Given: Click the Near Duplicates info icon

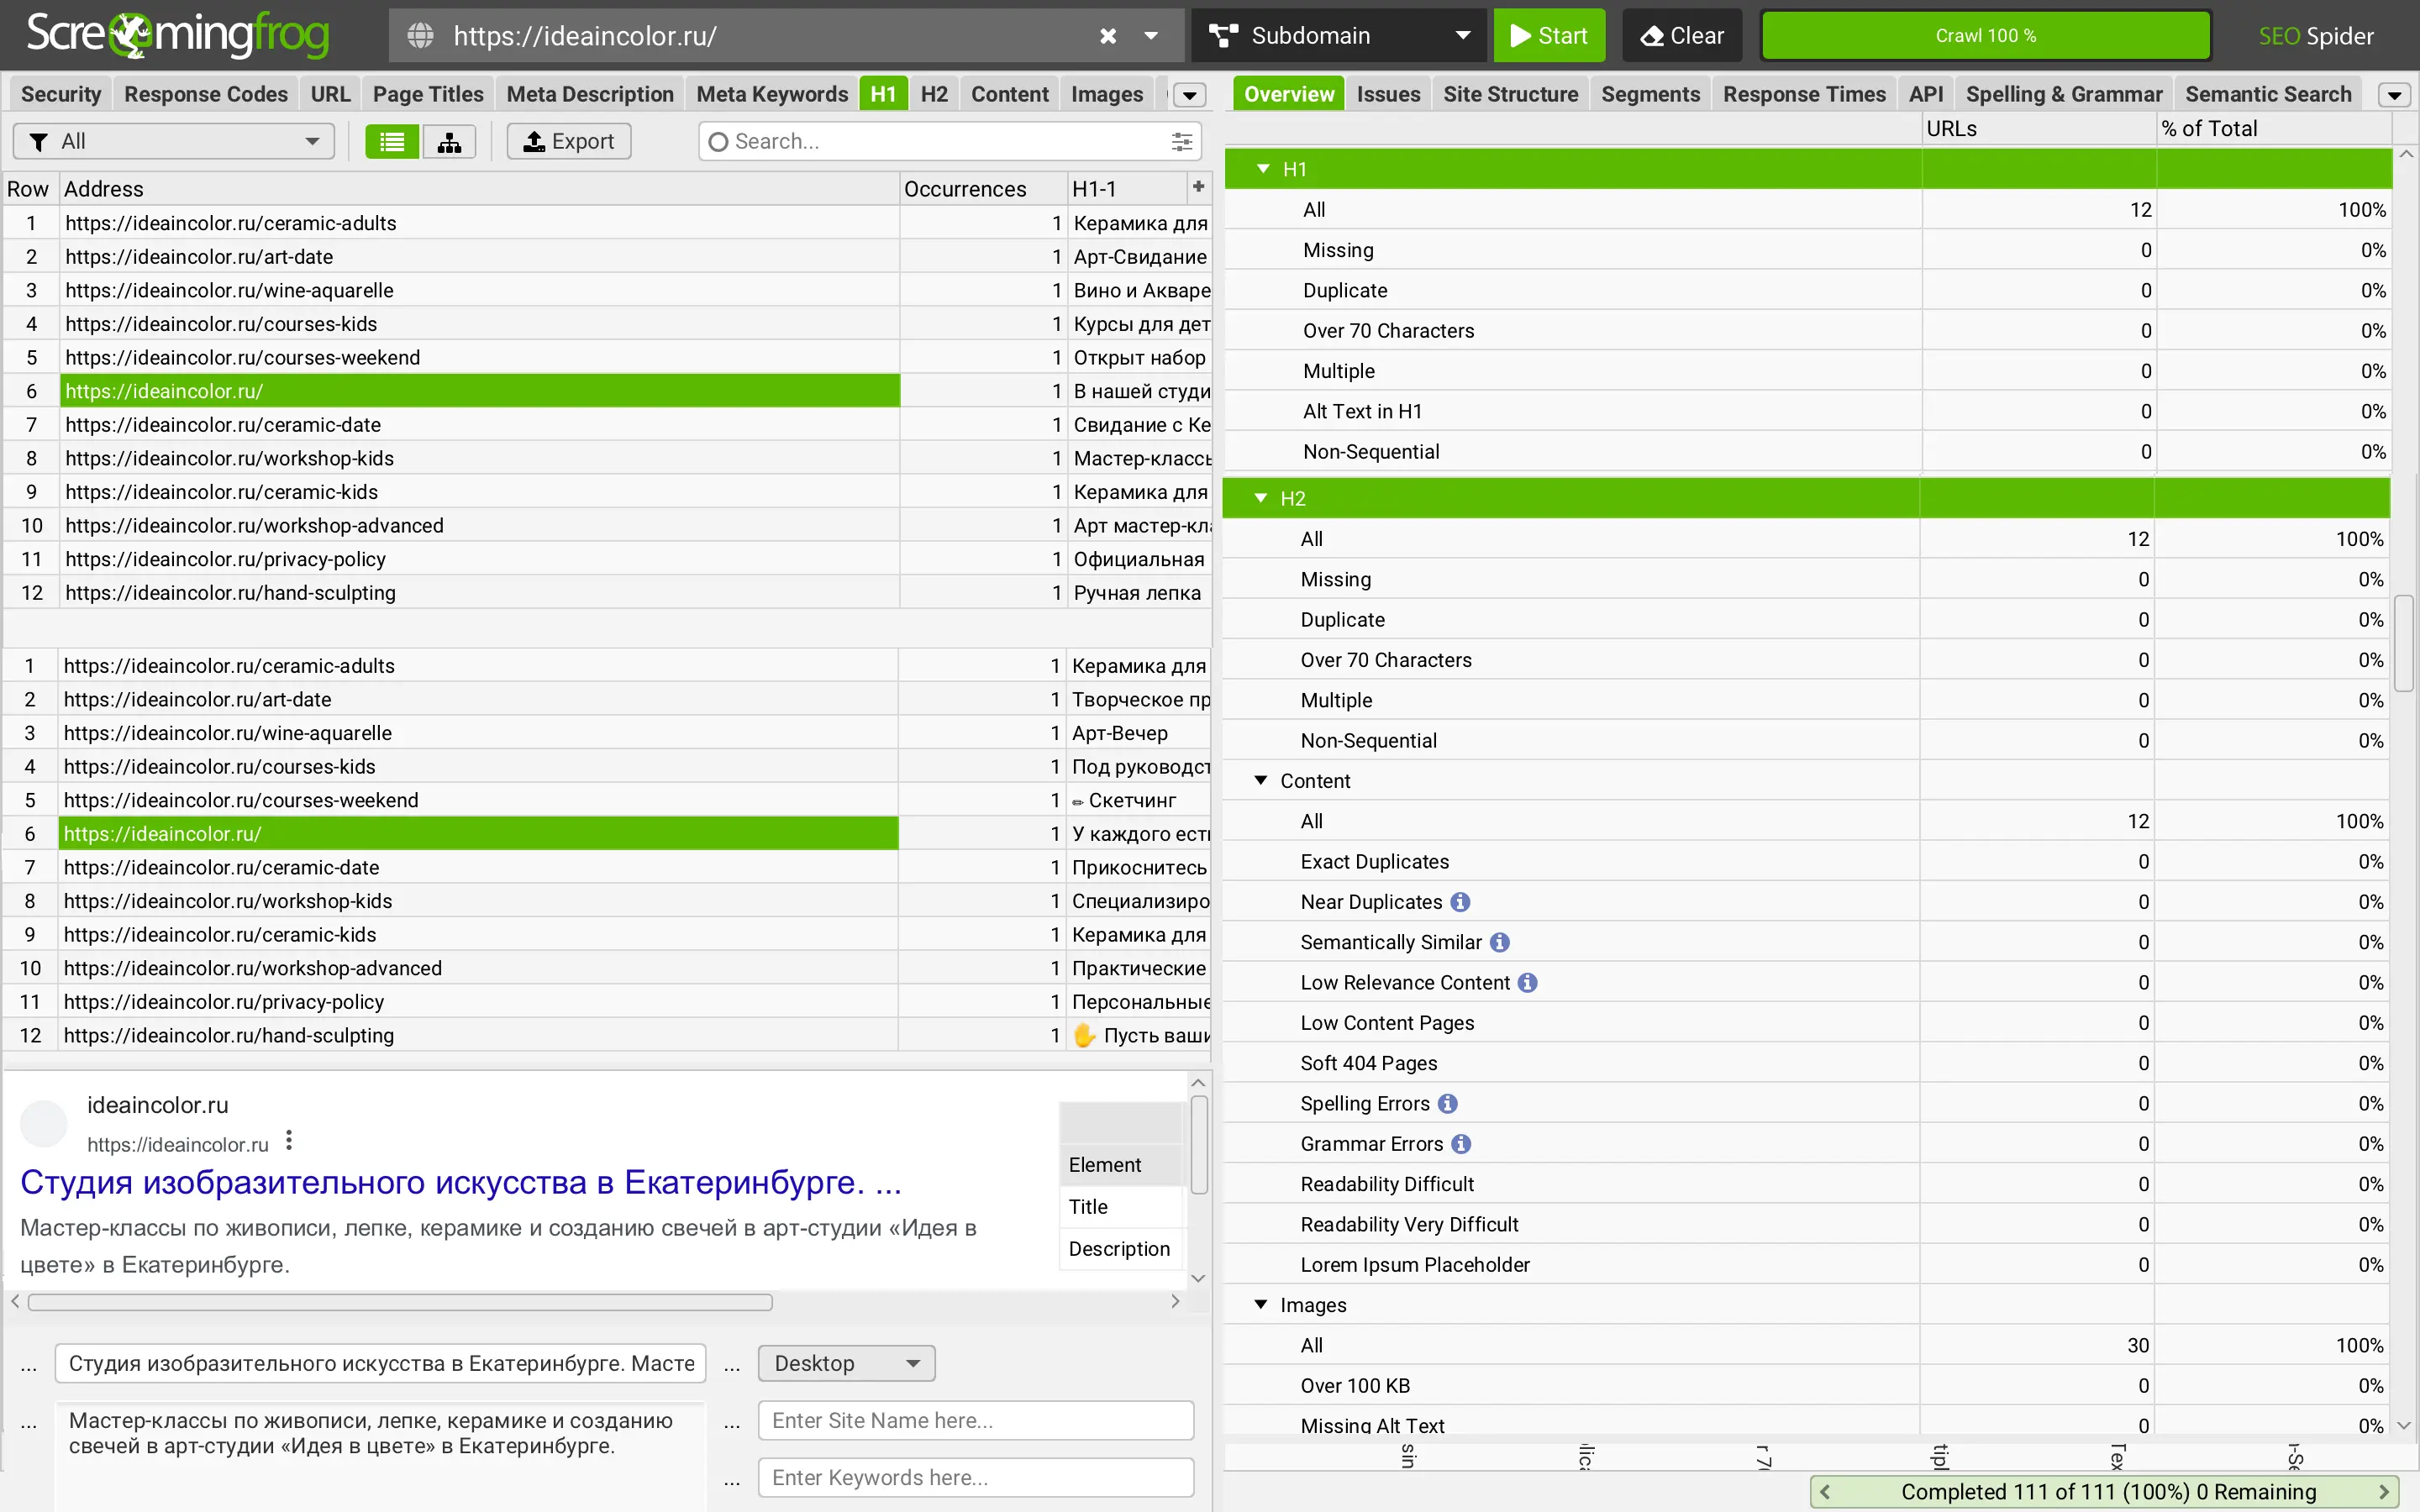Looking at the screenshot, I should [x=1460, y=902].
